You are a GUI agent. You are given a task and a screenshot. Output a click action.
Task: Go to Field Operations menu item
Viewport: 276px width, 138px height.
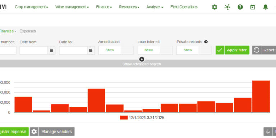[x=184, y=7]
